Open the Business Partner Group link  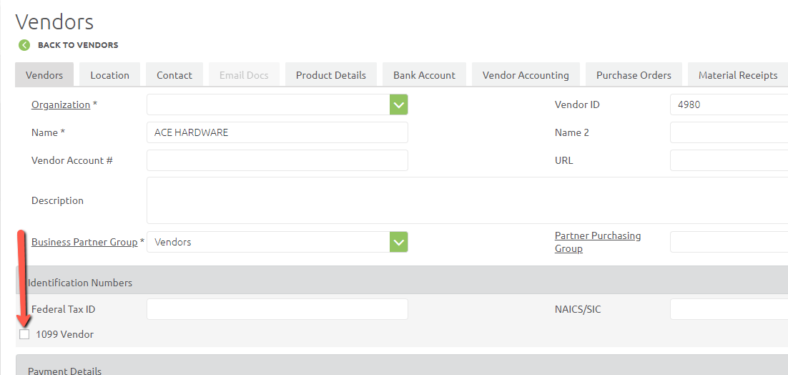[x=84, y=242]
